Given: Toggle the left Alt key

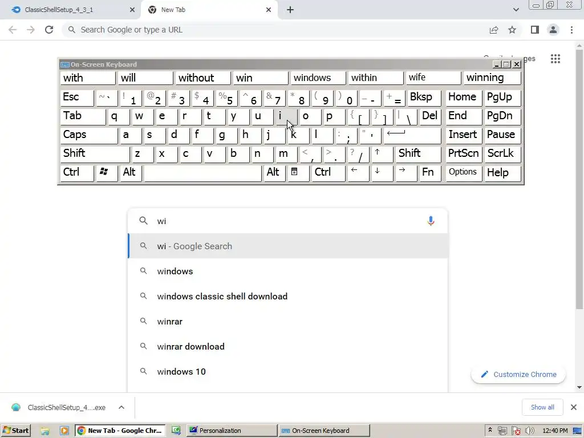Looking at the screenshot, I should click(x=131, y=172).
